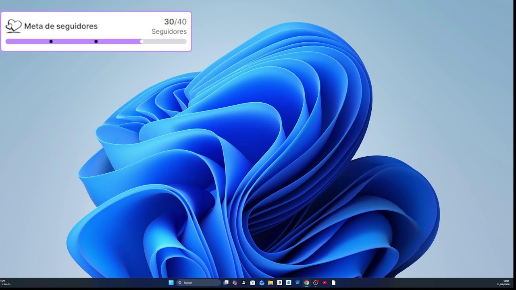Click the Buscar search box in taskbar
This screenshot has height=290, width=516.
(198, 283)
